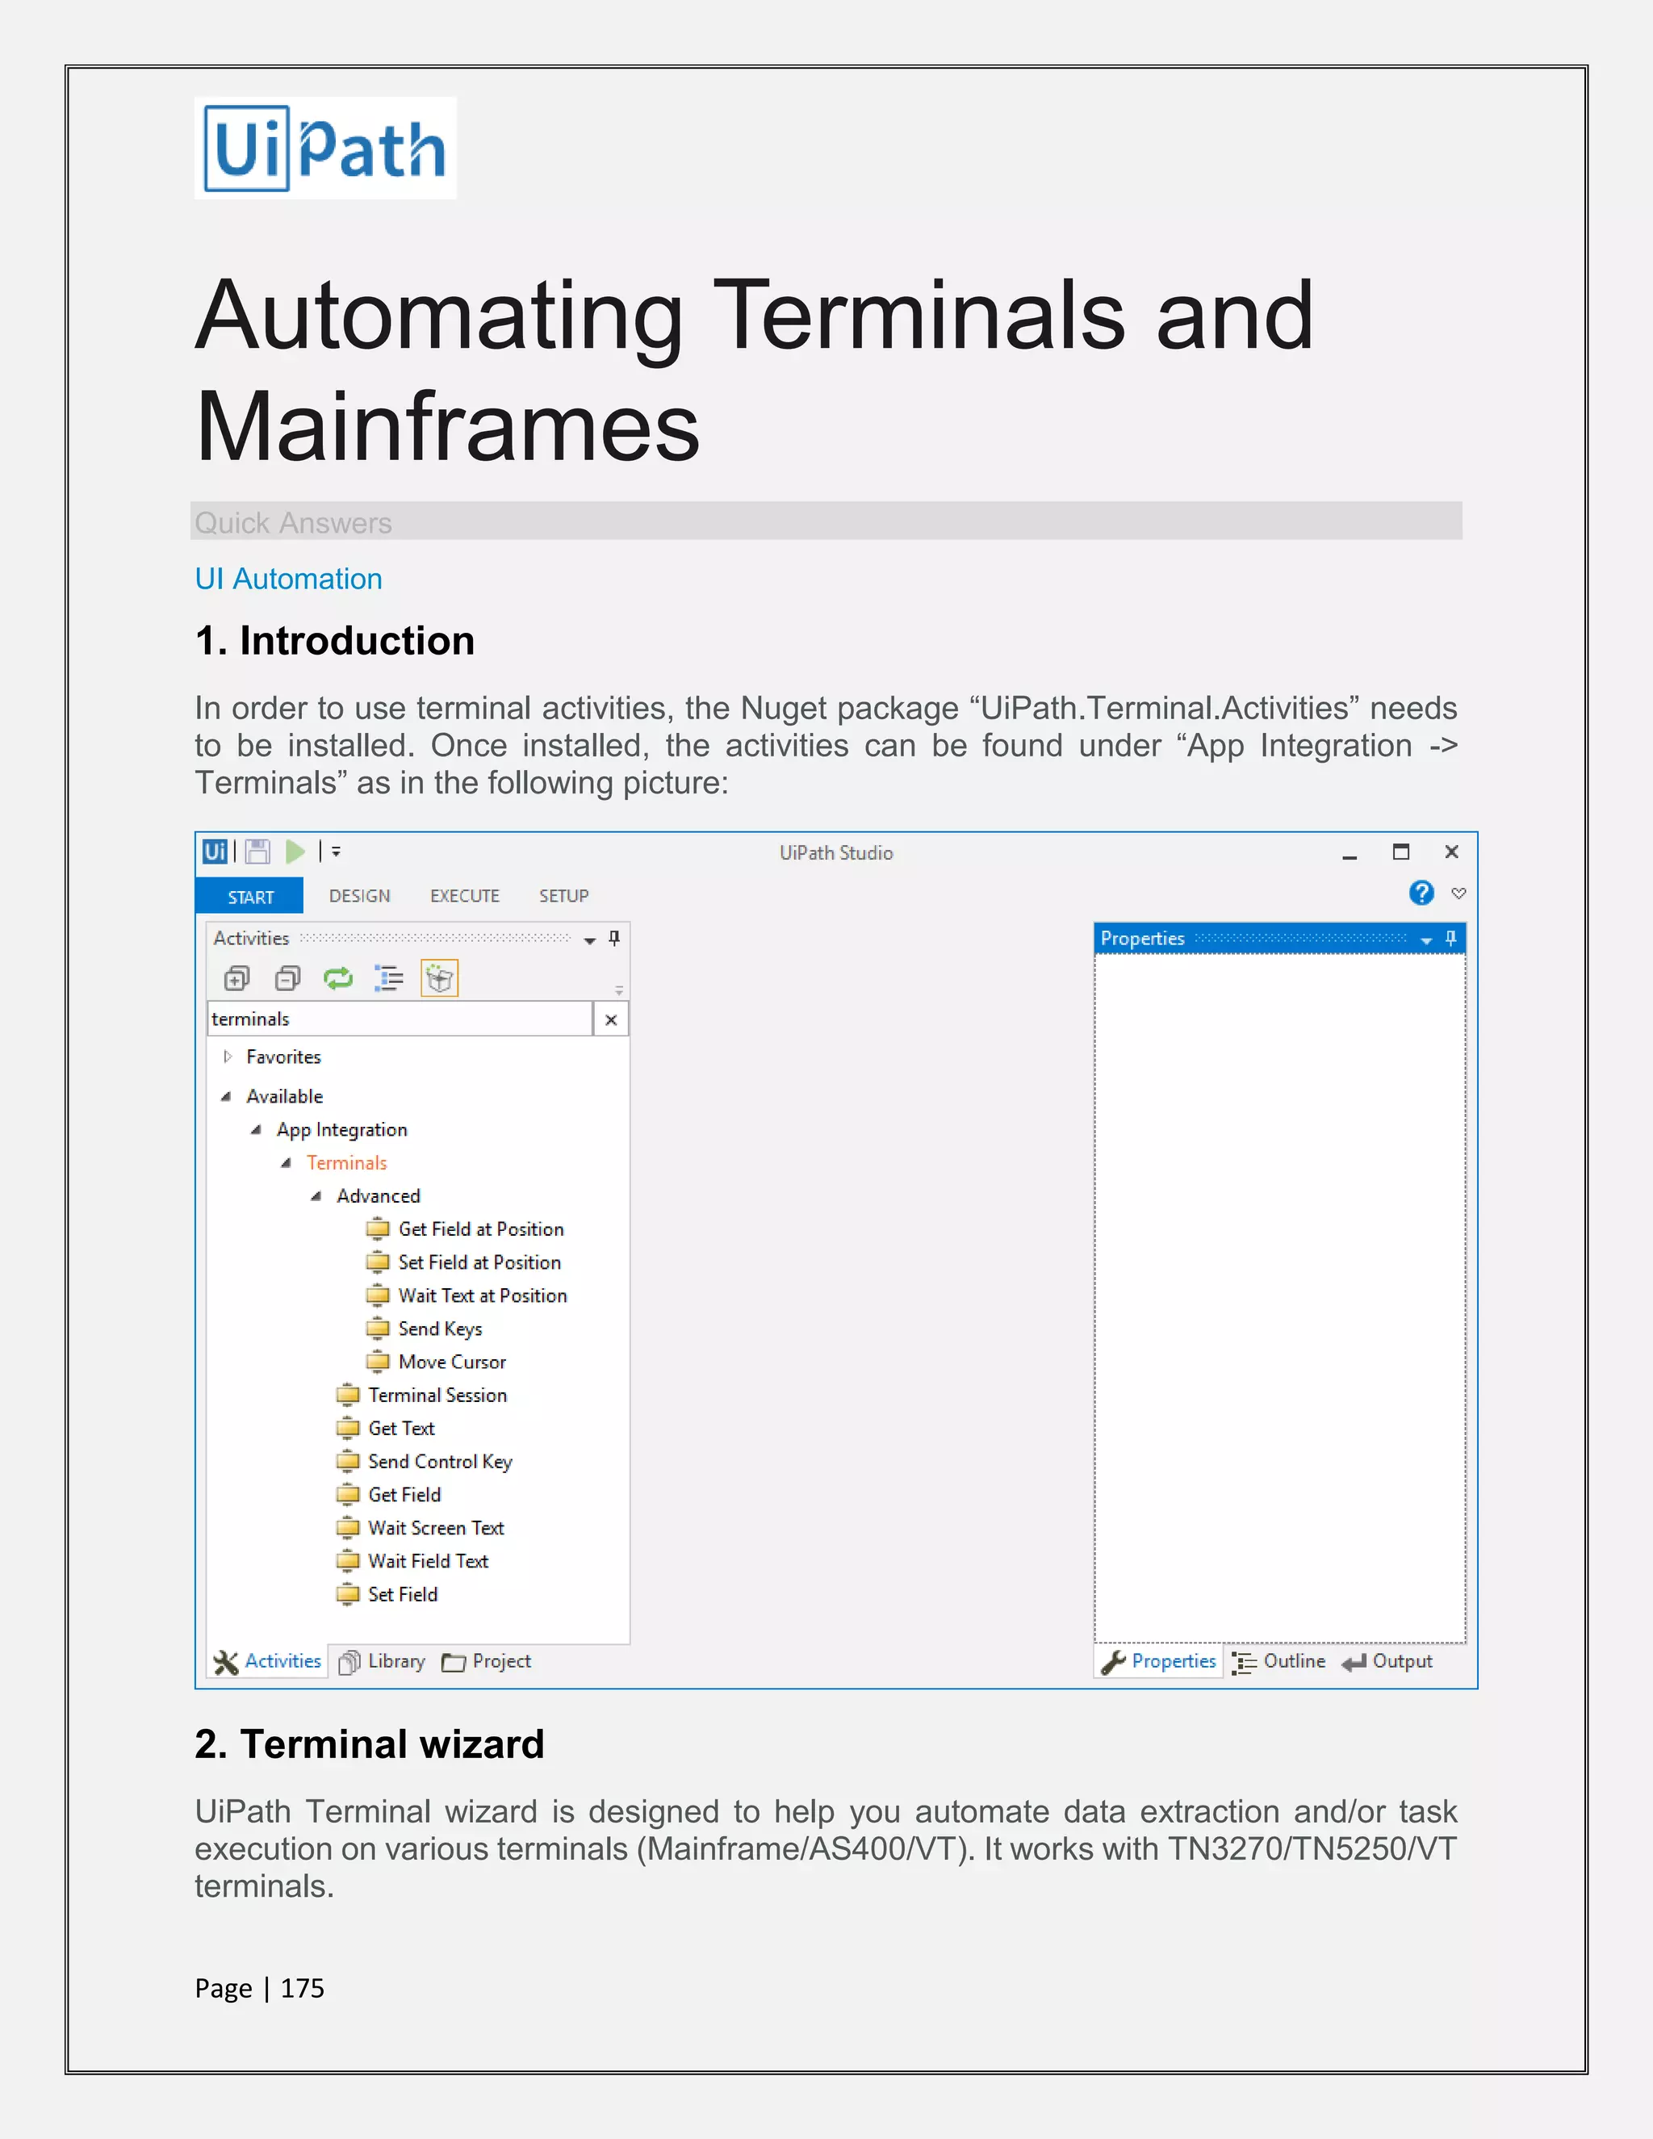The image size is (1653, 2139).
Task: Click the green Refresh activities icon
Action: pos(338,978)
